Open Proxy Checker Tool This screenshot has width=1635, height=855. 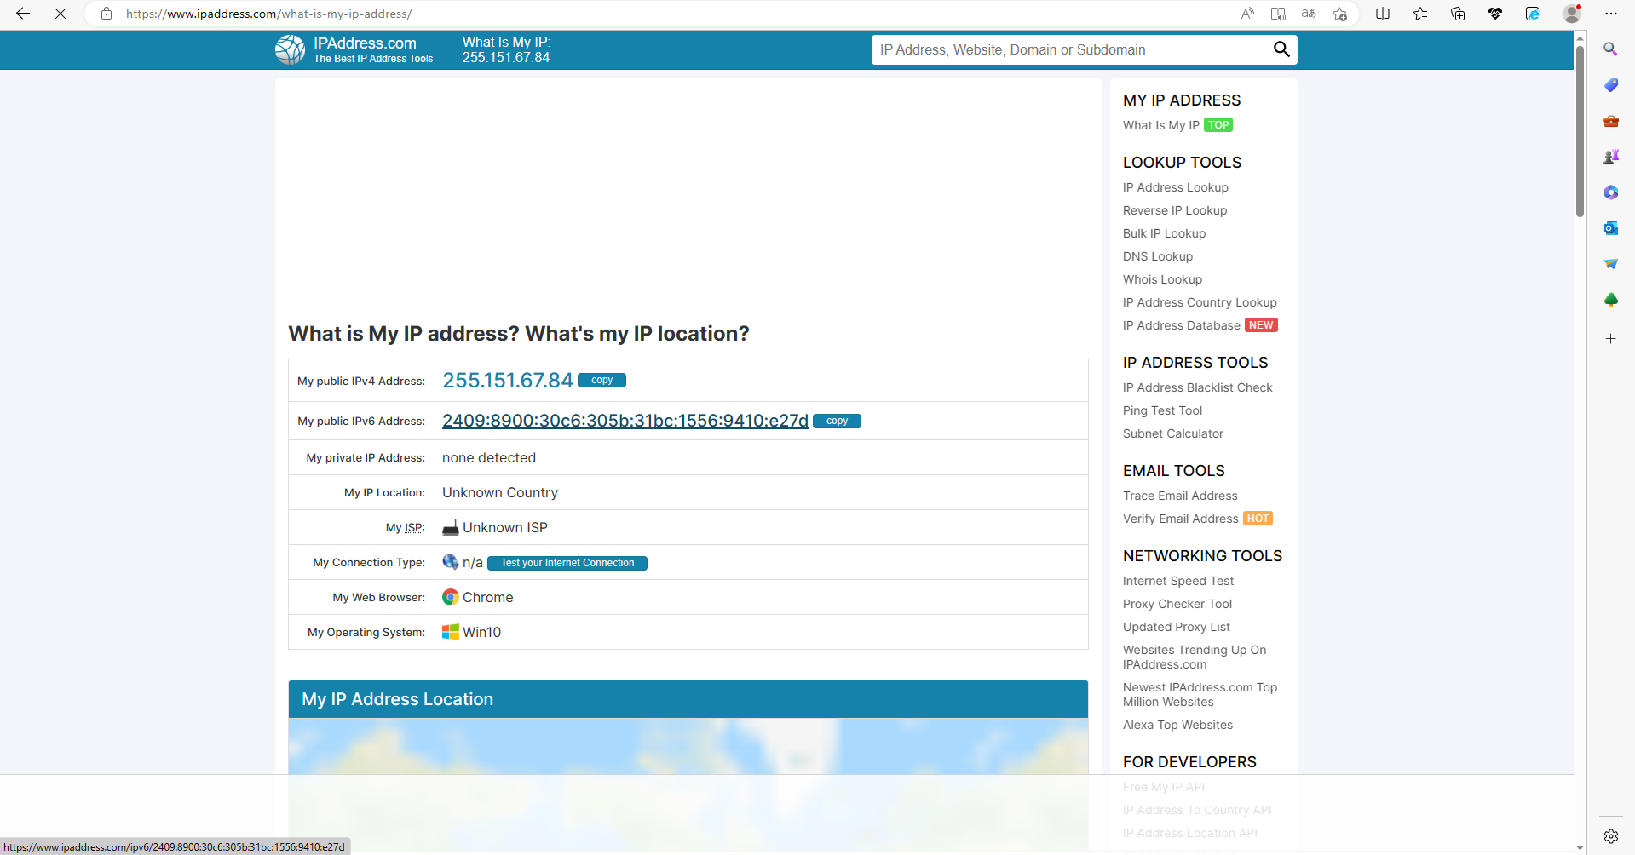(1177, 604)
